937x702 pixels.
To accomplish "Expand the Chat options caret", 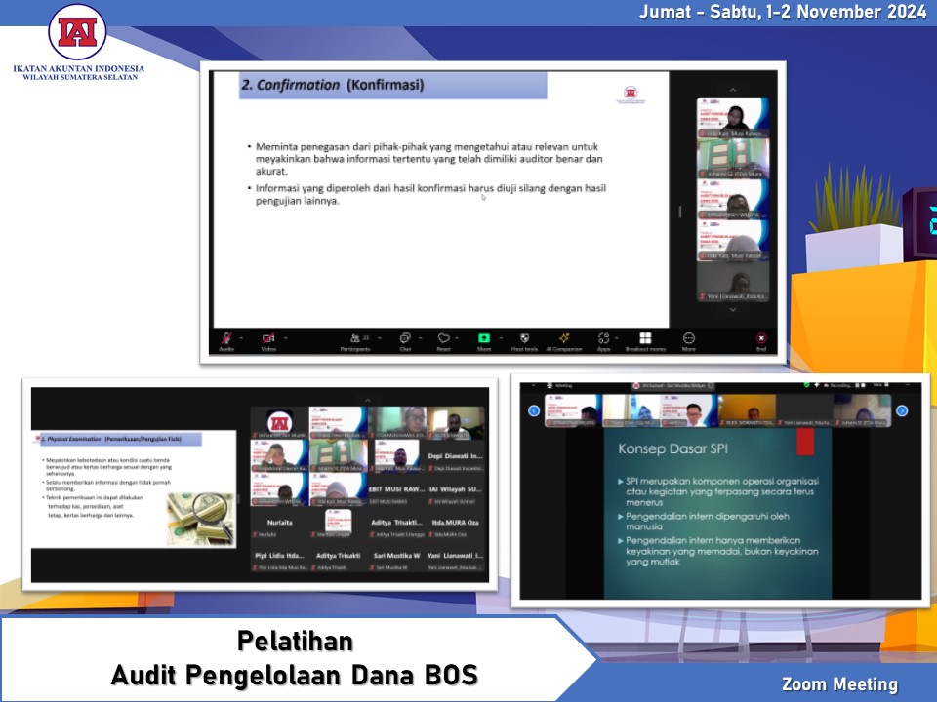I will point(421,338).
